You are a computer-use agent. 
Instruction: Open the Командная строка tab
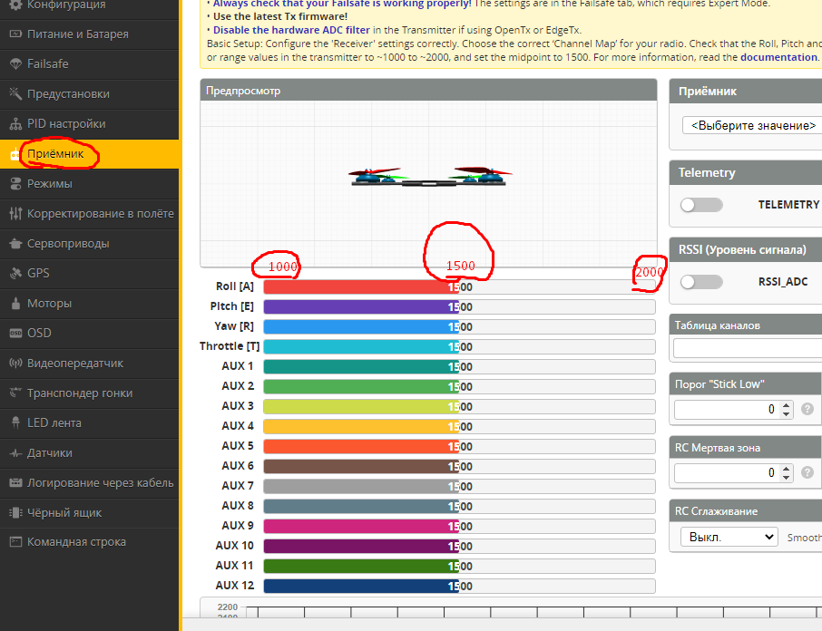(76, 542)
